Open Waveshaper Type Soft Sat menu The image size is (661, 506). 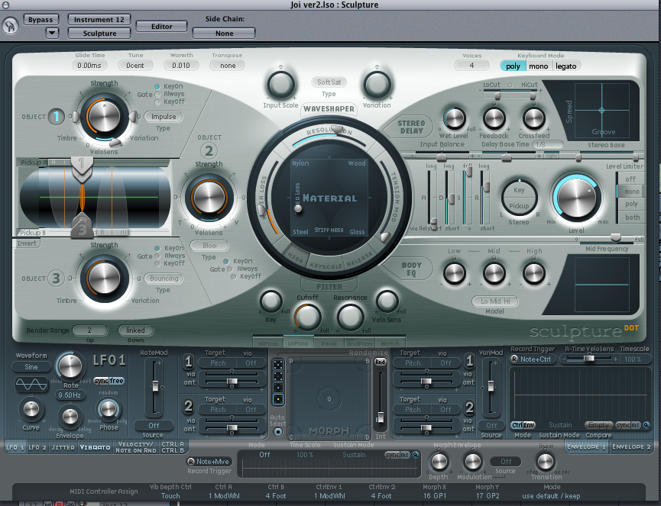329,82
